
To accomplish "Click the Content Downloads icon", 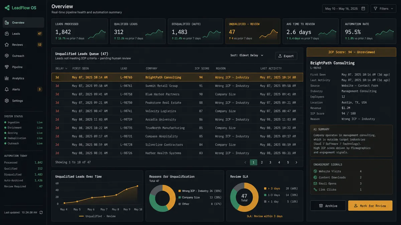I will tap(315, 177).
